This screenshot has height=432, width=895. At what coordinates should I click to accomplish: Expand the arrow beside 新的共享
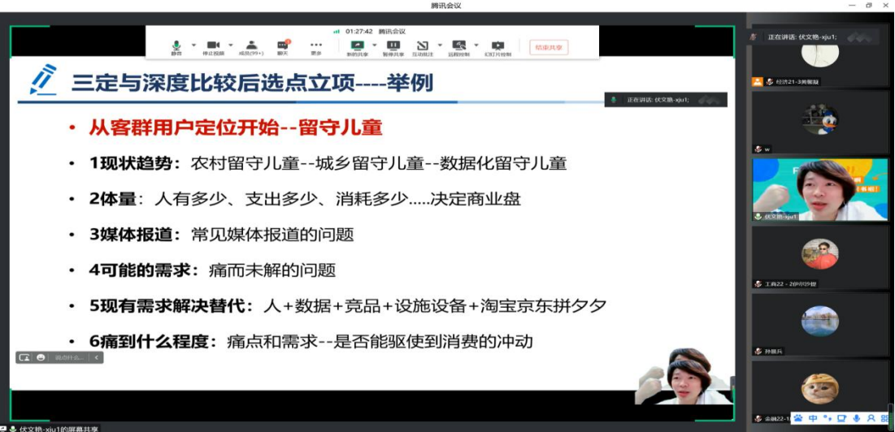tap(375, 45)
